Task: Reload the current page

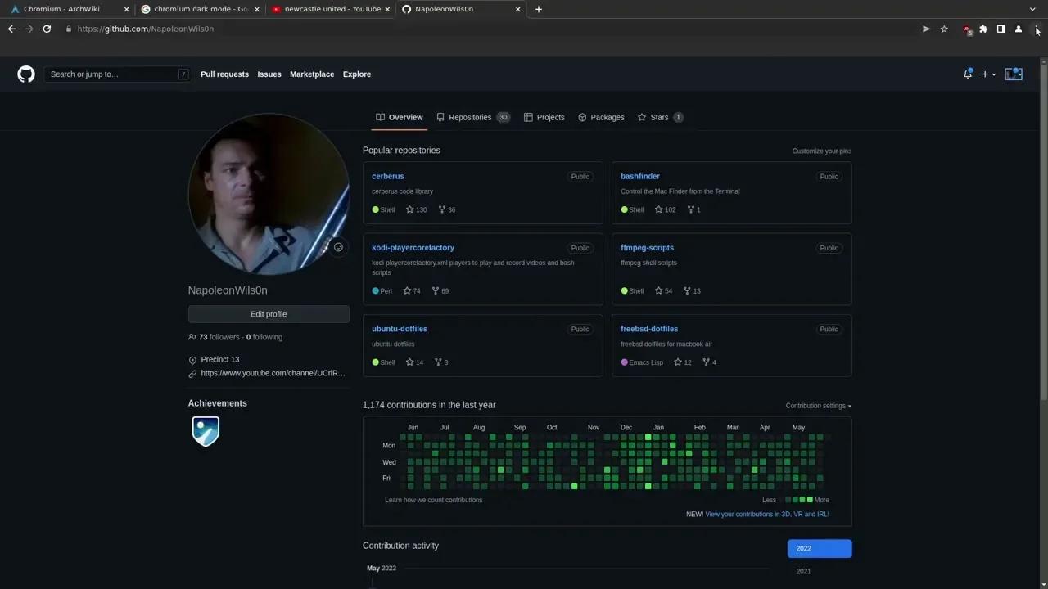Action: pos(47,29)
